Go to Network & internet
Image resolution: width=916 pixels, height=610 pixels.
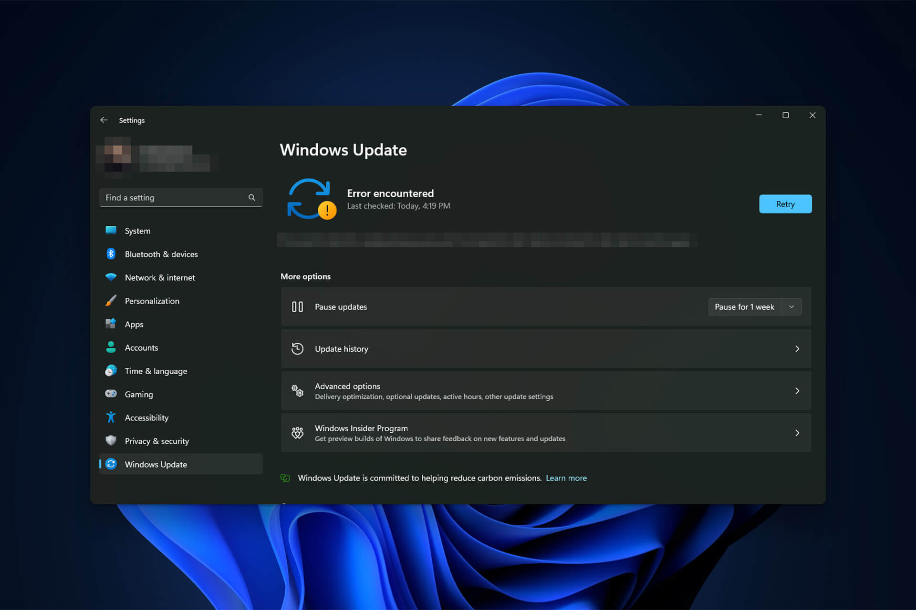click(x=181, y=277)
